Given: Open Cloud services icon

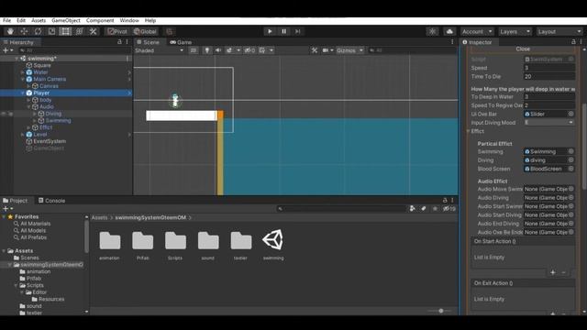Looking at the screenshot, I should (449, 31).
